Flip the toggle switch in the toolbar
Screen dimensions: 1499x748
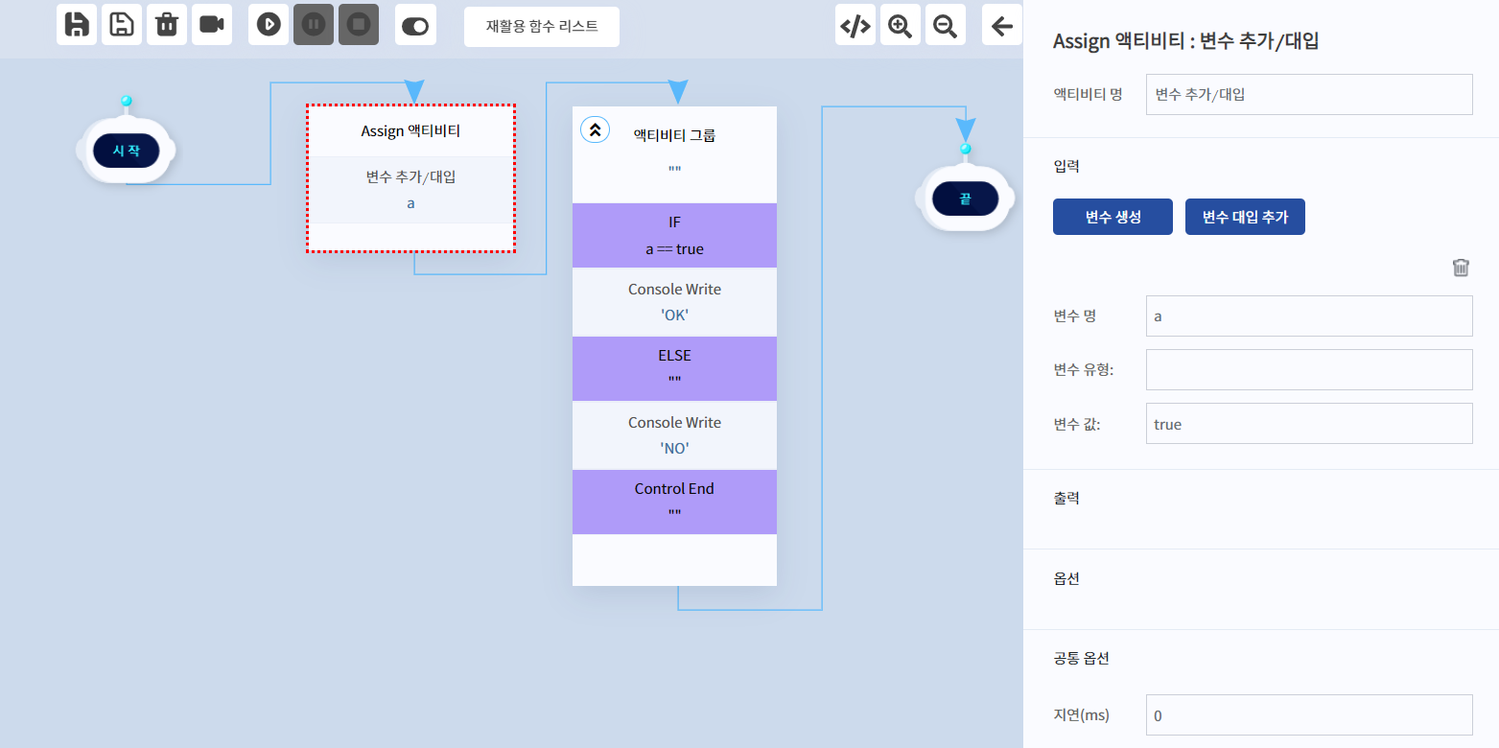[x=415, y=26]
